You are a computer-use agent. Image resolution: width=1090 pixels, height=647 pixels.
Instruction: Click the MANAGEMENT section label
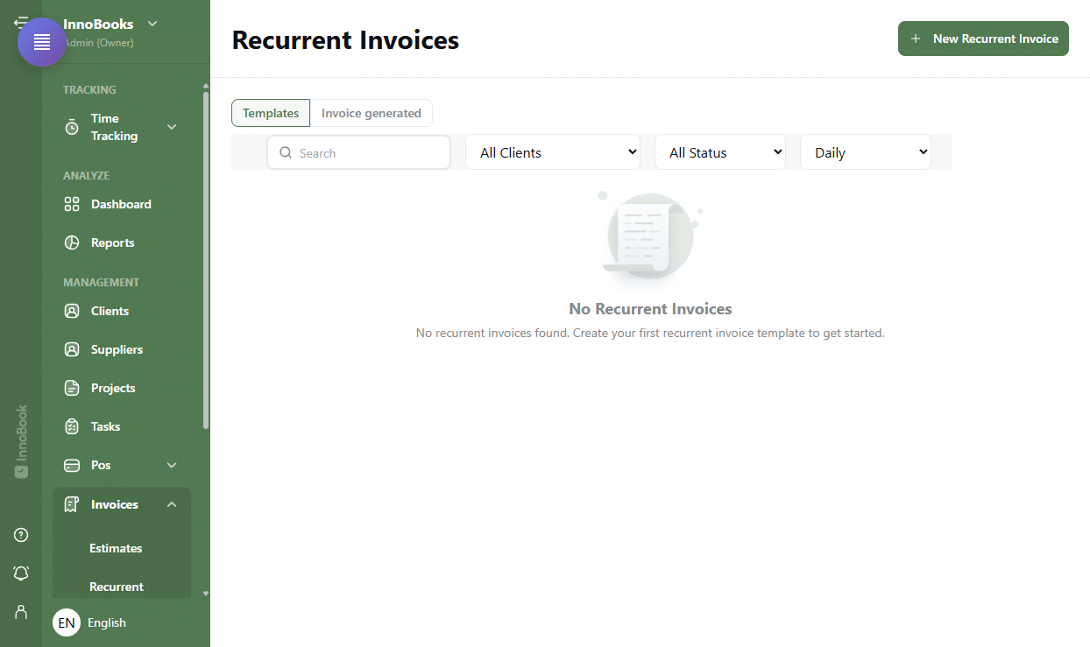point(101,282)
